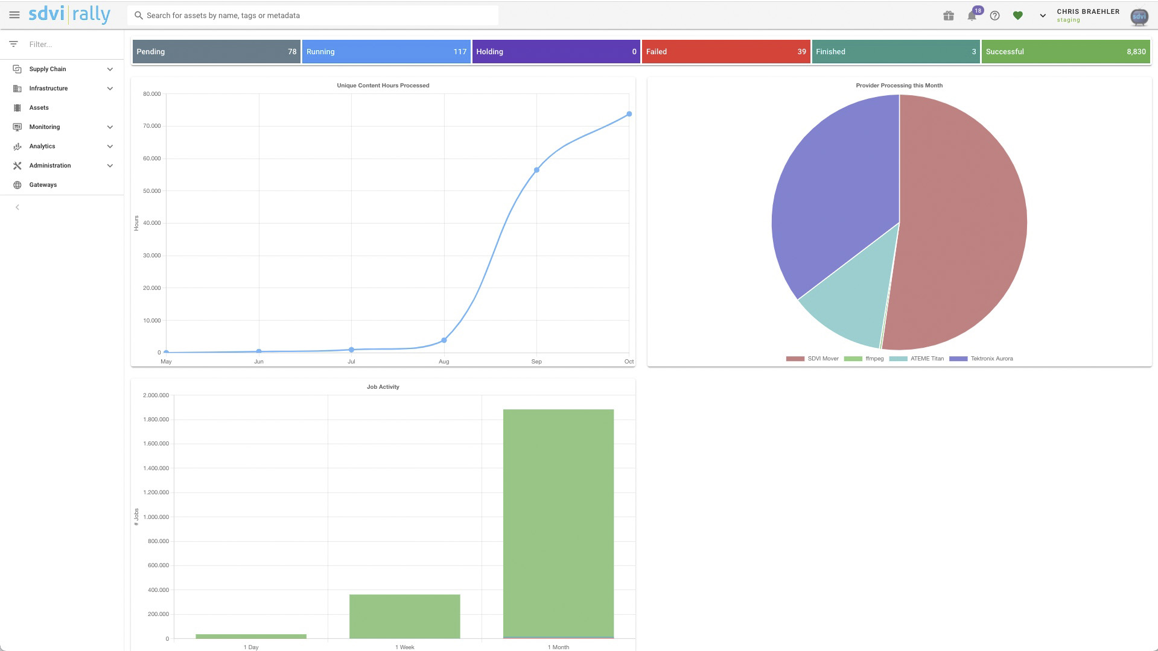Screen dimensions: 1158x651
Task: Click the green heart health status icon
Action: [x=1018, y=16]
